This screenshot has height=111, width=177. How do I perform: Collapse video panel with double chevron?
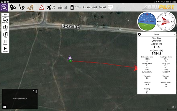[x=4, y=107]
